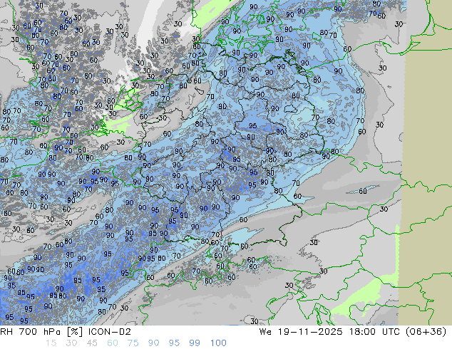Screen dimensions: 452x349
Task: Click the light-blue legend value '60'
Action: 113,343
